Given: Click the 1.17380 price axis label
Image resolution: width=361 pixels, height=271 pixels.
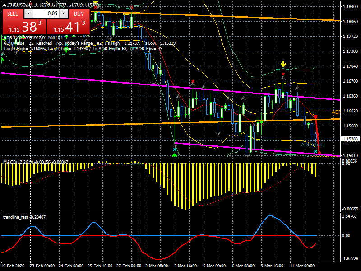Looking at the screenshot, I should (351, 51).
